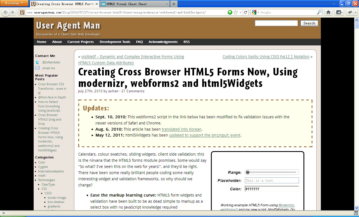Open the Color category link
Image resolution: width=359 pixels, height=217 pixels.
tap(42, 162)
